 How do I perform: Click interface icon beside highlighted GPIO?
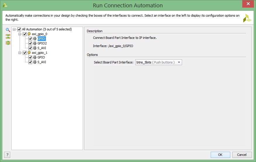[x=34, y=39]
